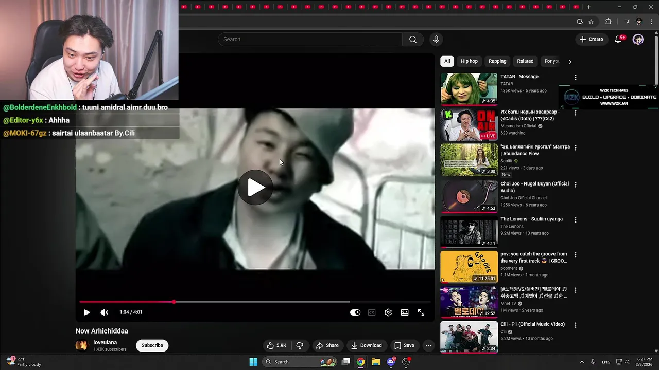Open Chrome media controls icon
Viewport: 659px width, 370px height.
[627, 22]
